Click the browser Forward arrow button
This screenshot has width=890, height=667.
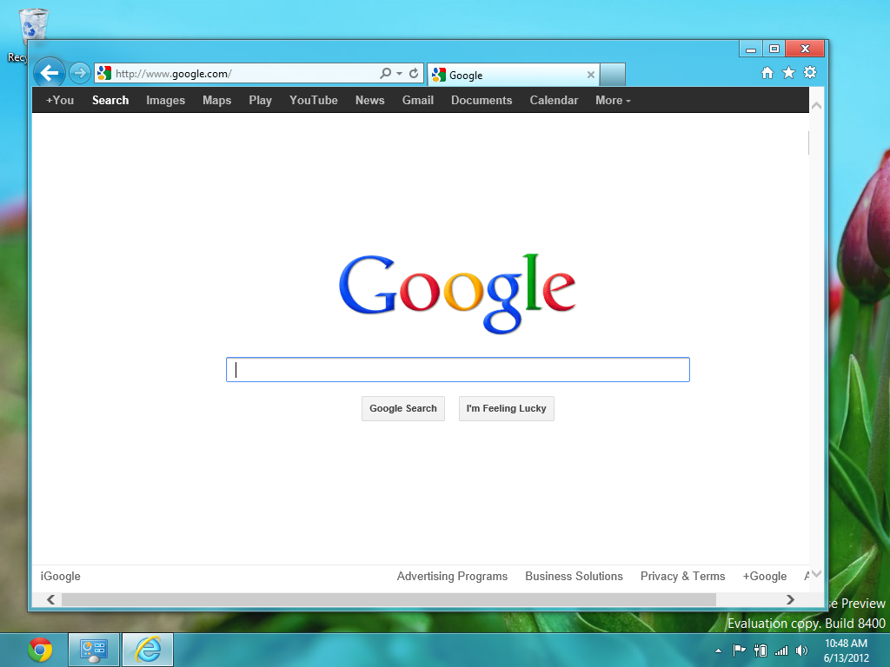(x=79, y=74)
